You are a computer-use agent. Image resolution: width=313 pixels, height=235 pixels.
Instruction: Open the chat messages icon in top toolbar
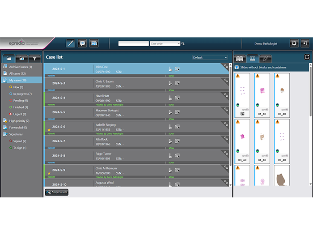(82, 43)
